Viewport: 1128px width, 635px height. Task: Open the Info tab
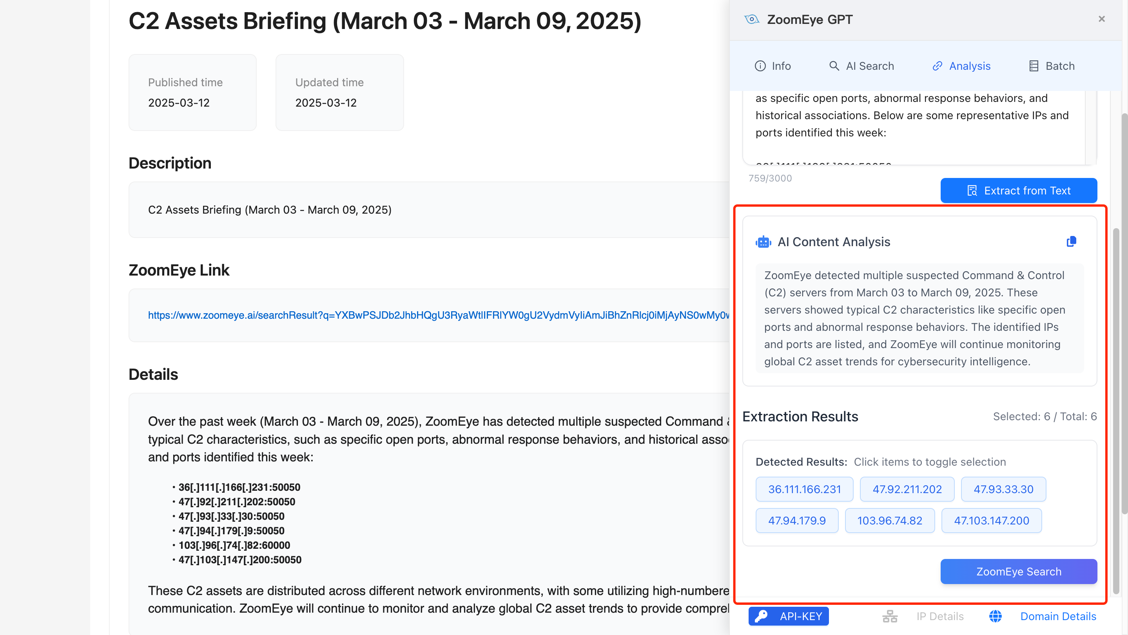pos(773,66)
